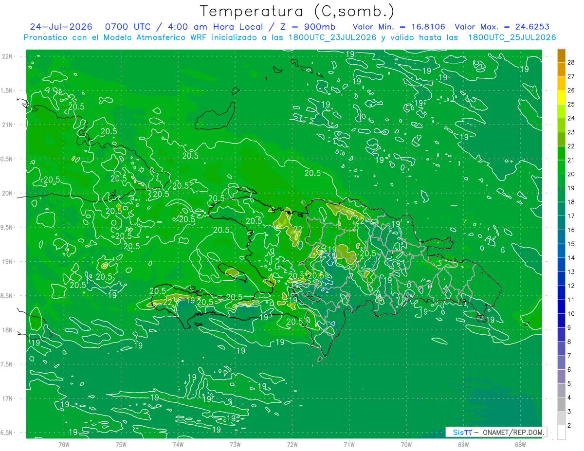Click the '69W' longitude axis label
The image size is (584, 451).
(x=463, y=445)
